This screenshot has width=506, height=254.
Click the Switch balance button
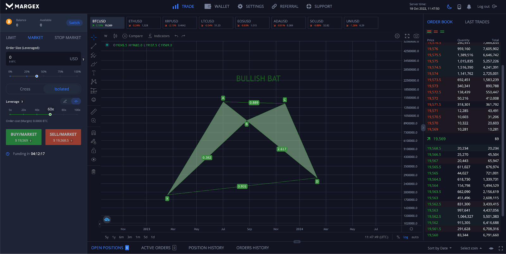point(74,23)
